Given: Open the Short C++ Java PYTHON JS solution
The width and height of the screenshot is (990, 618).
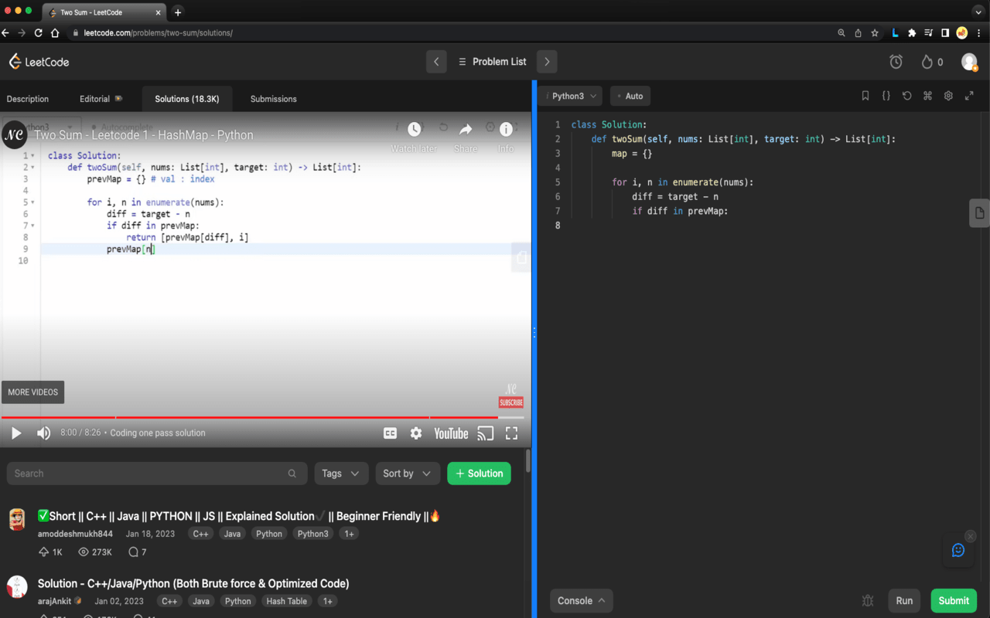Looking at the screenshot, I should pyautogui.click(x=240, y=516).
